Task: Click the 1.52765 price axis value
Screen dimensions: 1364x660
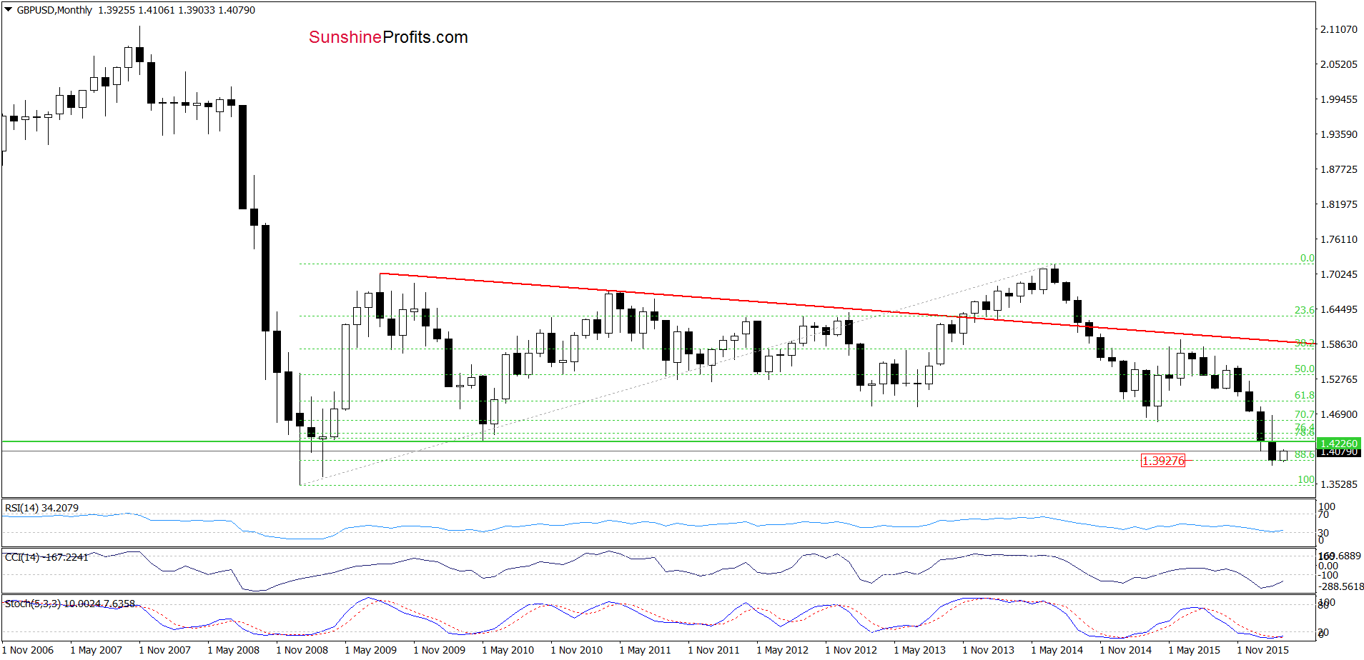Action: 1339,379
